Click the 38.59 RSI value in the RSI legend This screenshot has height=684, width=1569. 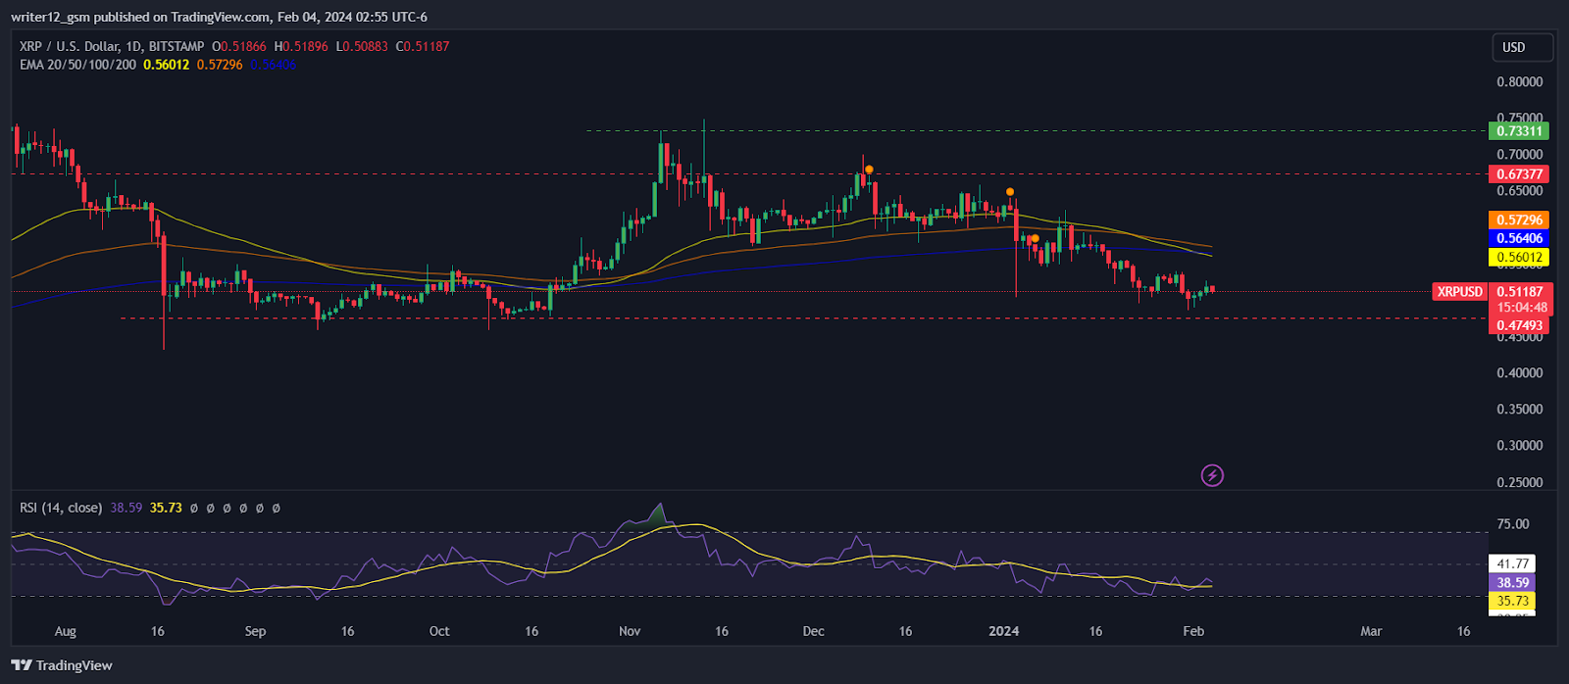(x=127, y=508)
